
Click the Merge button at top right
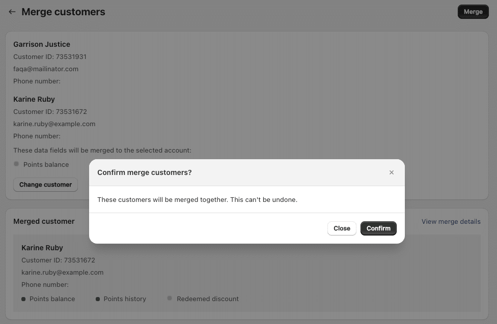pyautogui.click(x=473, y=12)
